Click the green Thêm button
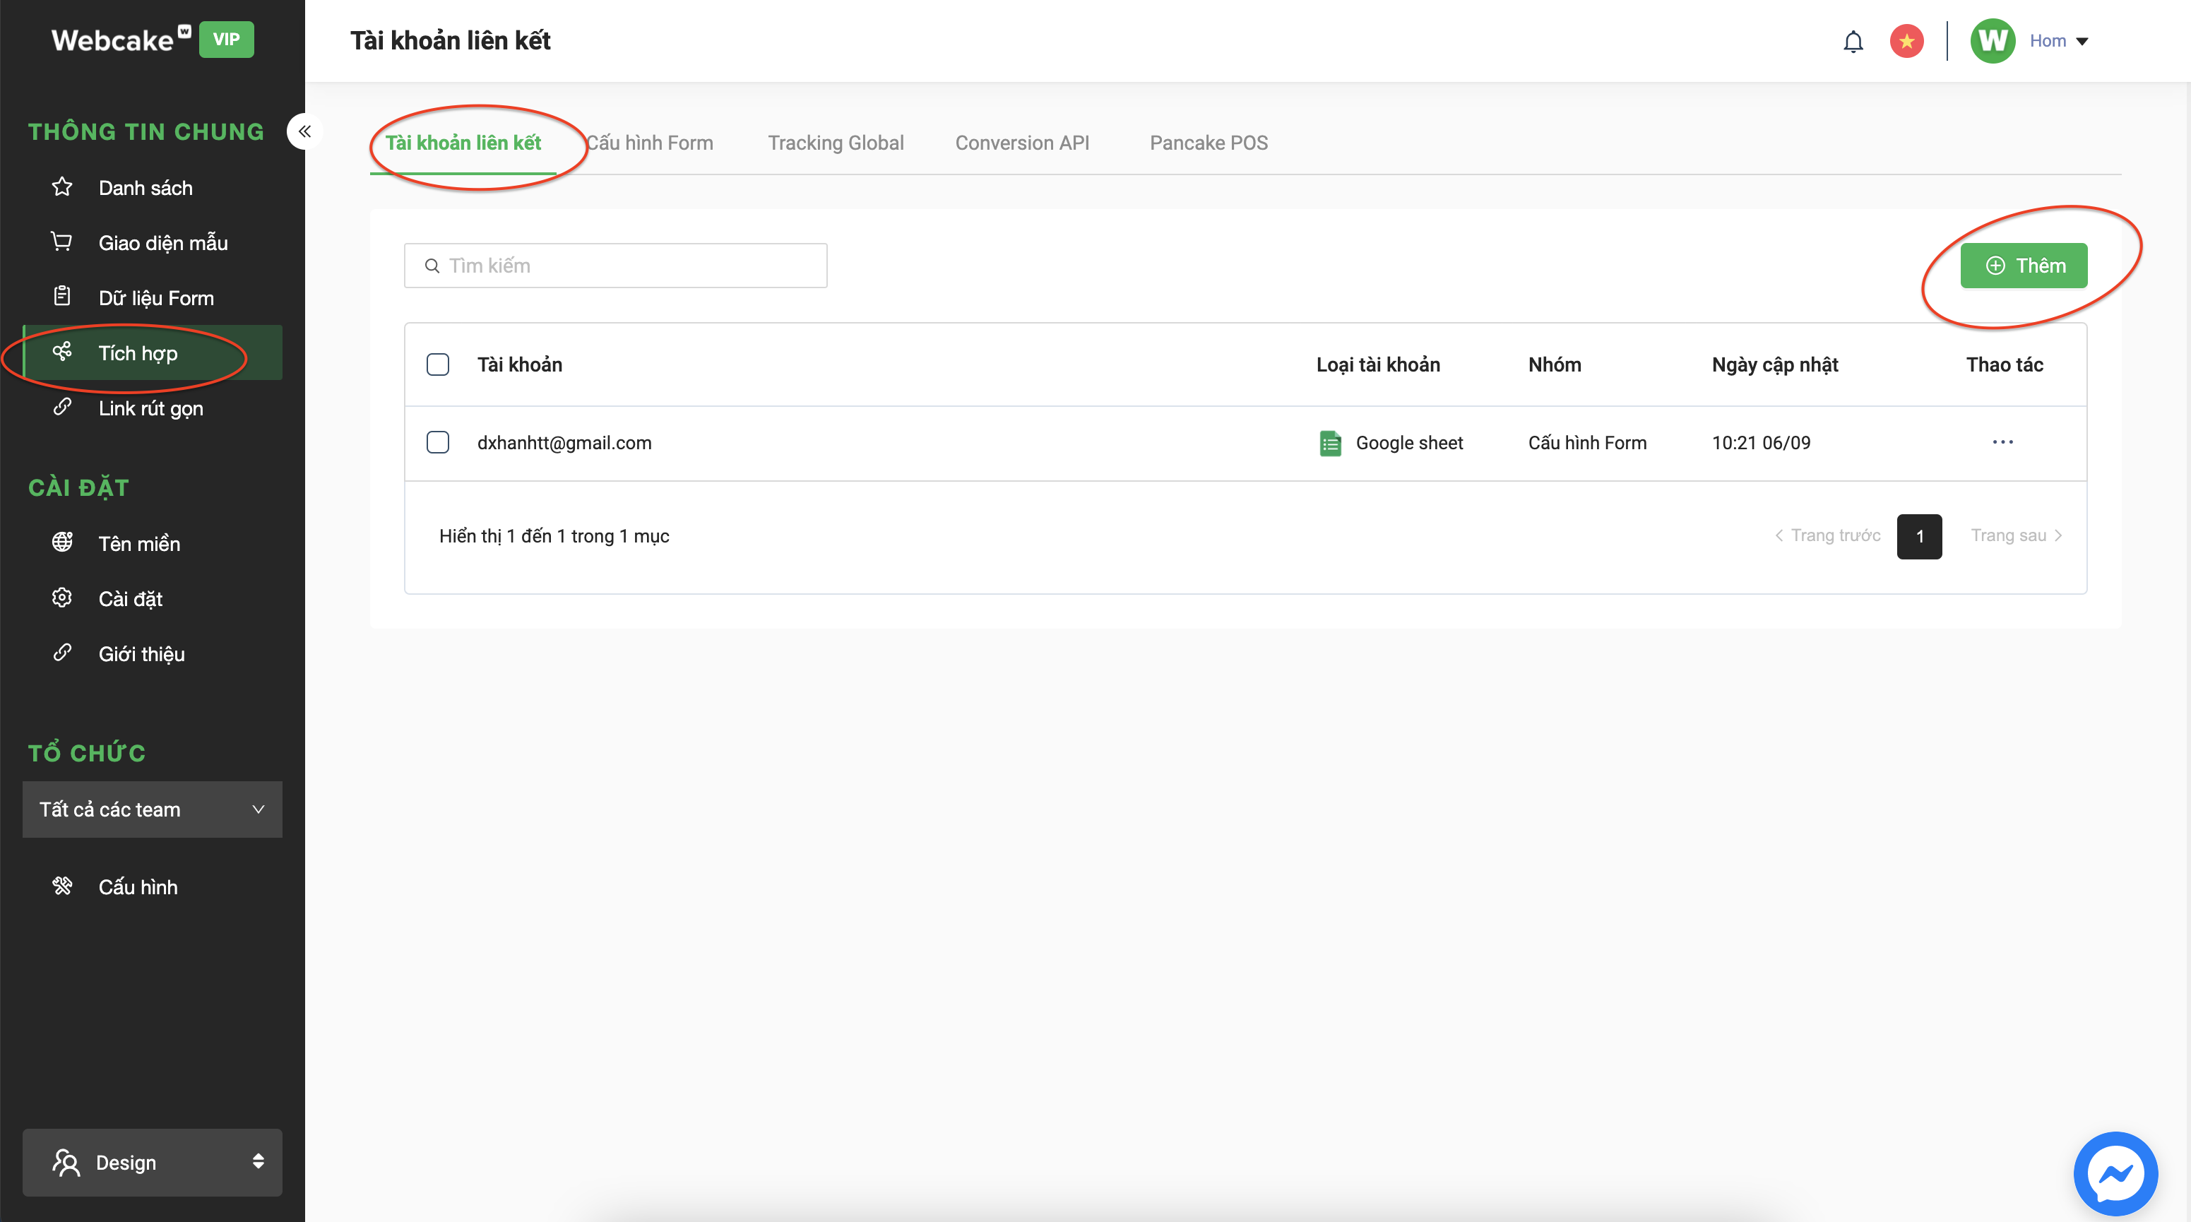 tap(2023, 266)
